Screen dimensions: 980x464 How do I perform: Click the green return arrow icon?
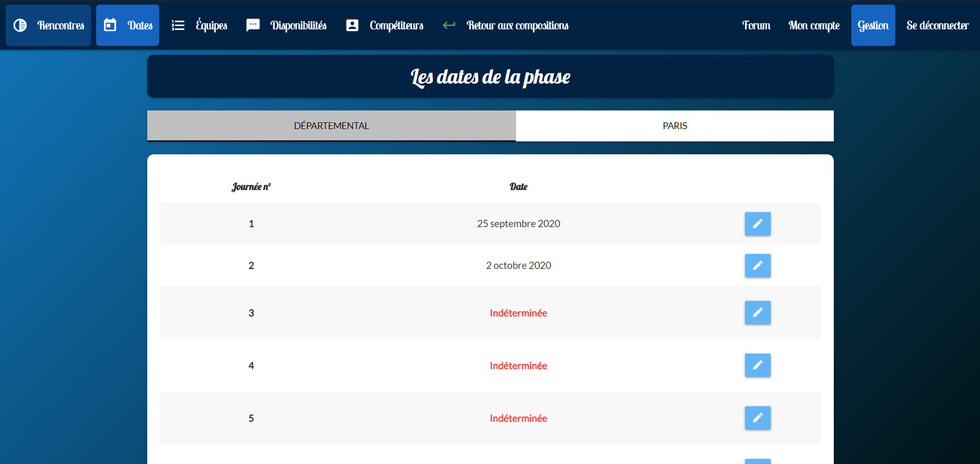(449, 25)
